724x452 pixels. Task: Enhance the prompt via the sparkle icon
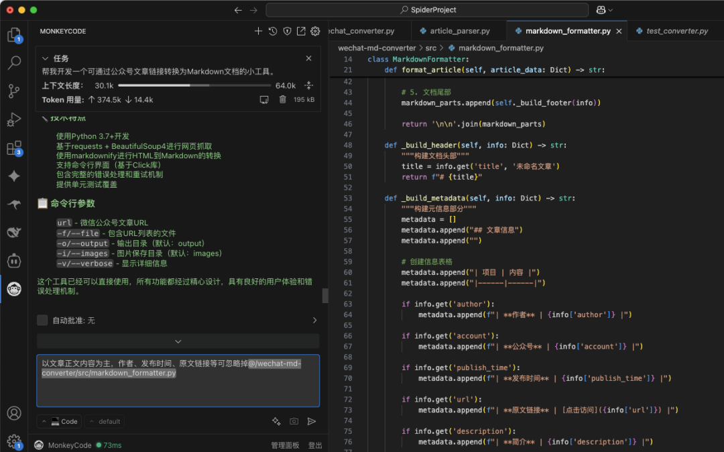(276, 421)
